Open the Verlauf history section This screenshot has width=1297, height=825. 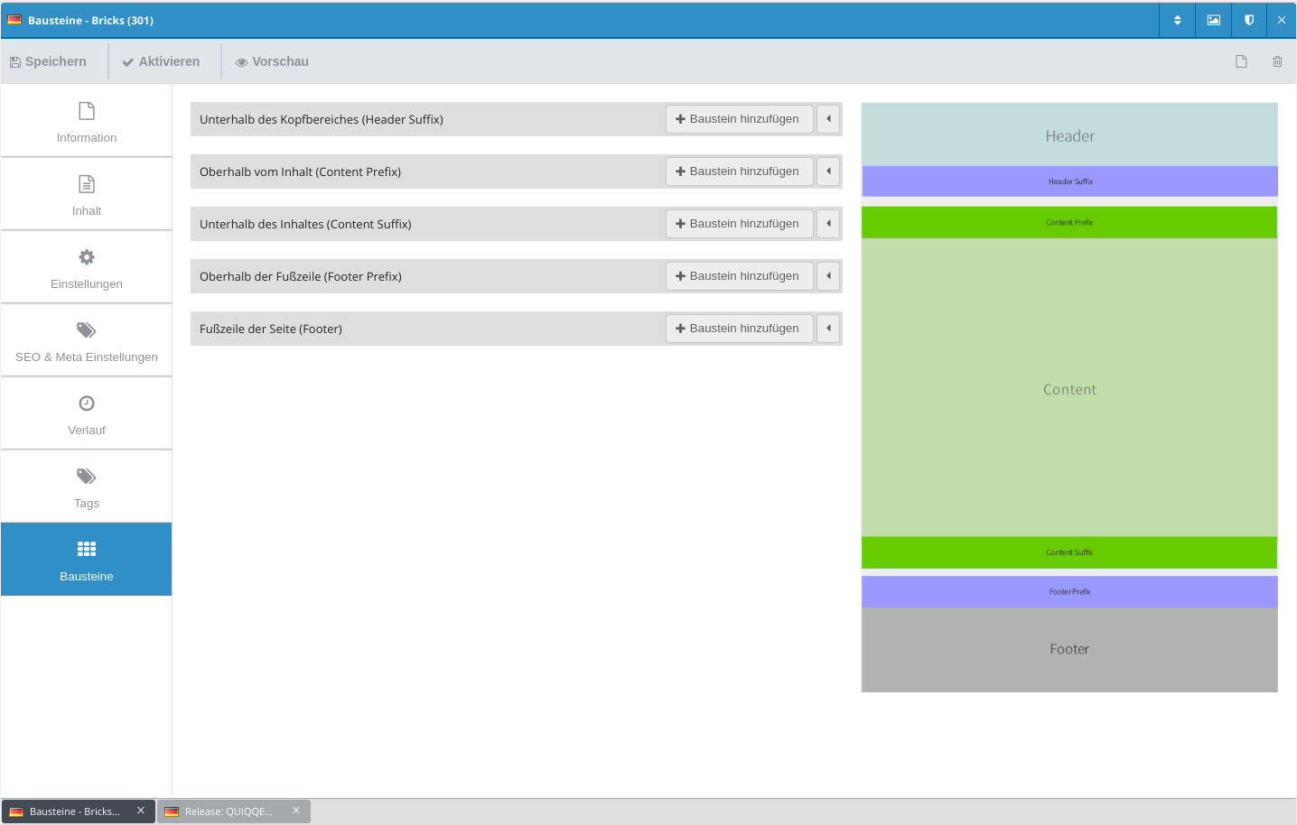(87, 414)
